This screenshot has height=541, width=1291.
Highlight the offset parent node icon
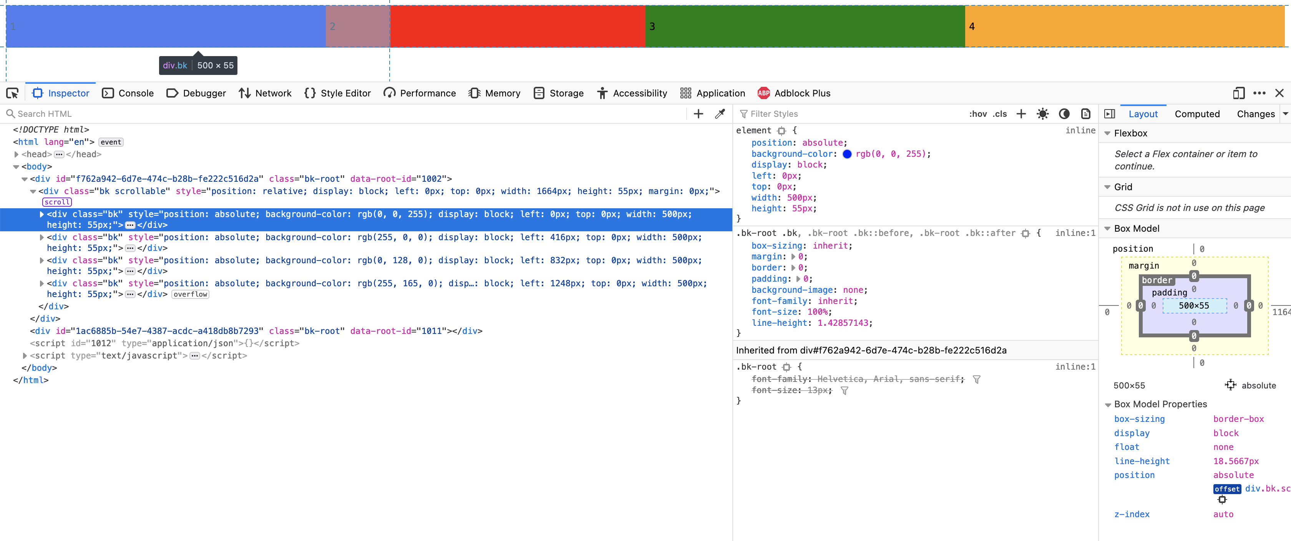1222,500
